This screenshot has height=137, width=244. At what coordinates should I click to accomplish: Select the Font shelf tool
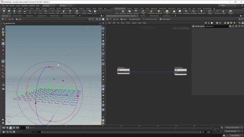[x=70, y=12]
